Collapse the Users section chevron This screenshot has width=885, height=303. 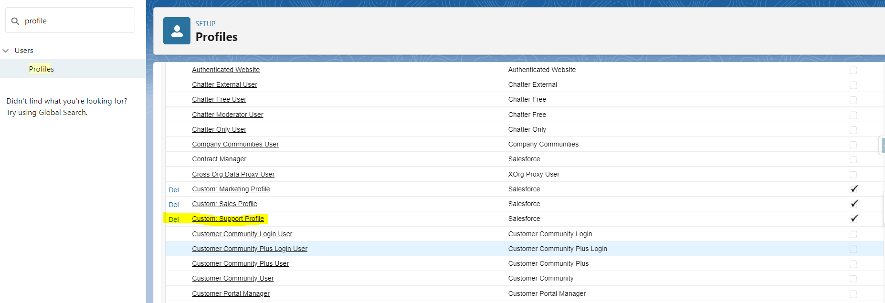click(x=6, y=51)
